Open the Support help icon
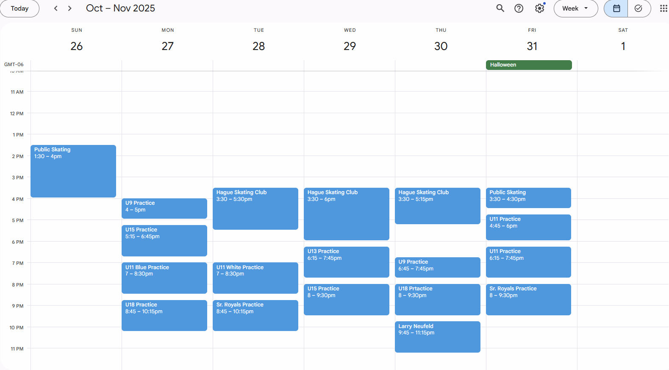Screen dimensions: 669x370 click(x=519, y=8)
